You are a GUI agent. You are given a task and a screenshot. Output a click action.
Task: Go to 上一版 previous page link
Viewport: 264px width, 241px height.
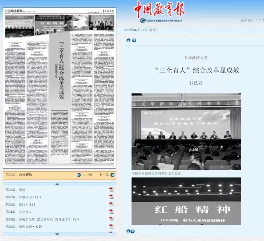[x=87, y=175]
